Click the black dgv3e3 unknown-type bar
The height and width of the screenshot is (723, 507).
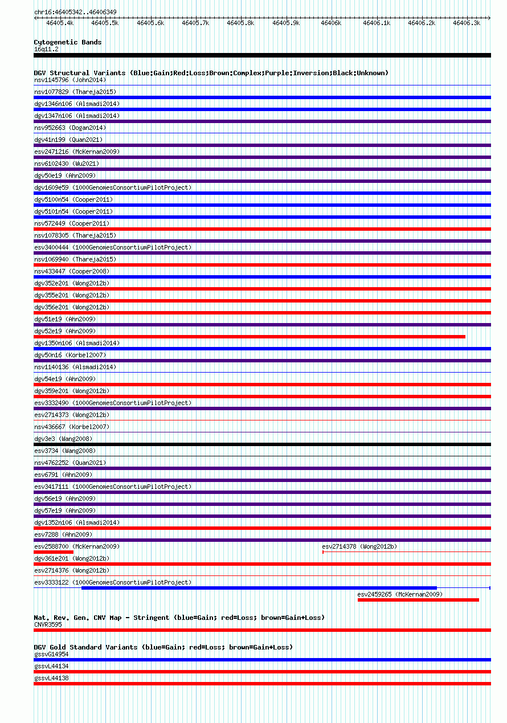262,444
